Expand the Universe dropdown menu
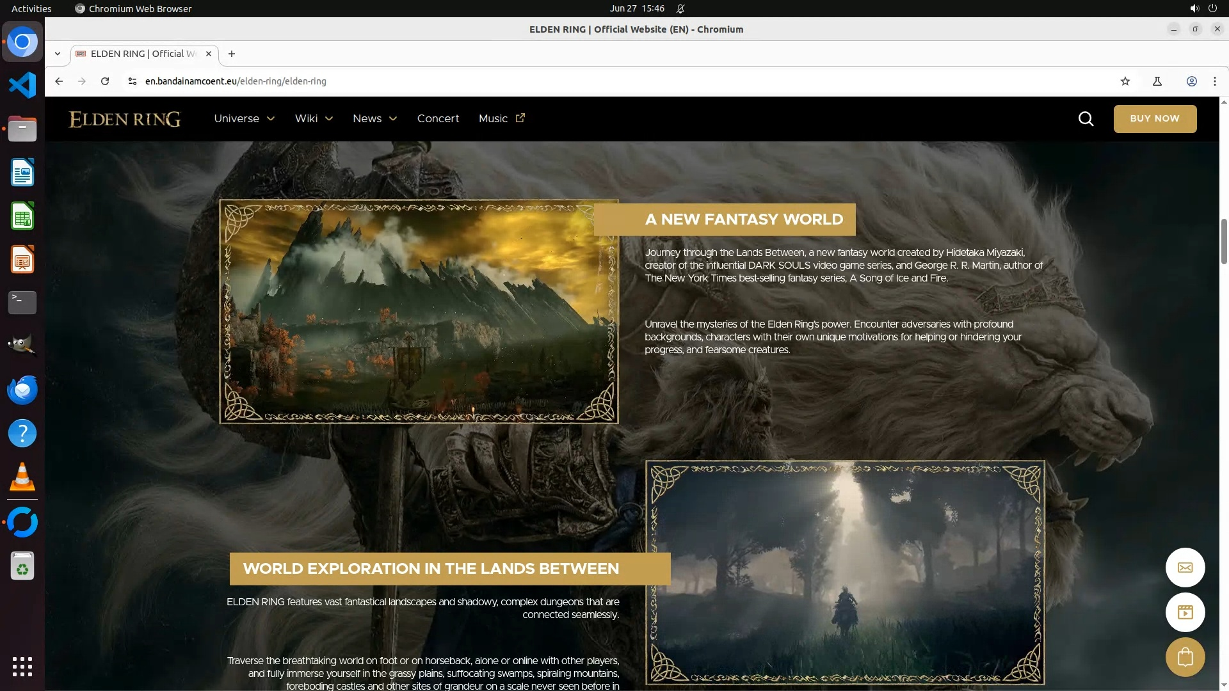The height and width of the screenshot is (691, 1229). pyautogui.click(x=244, y=118)
